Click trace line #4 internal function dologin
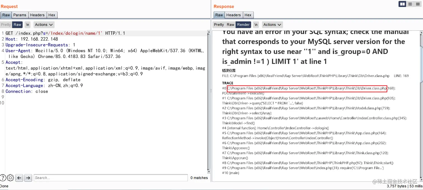 point(276,128)
